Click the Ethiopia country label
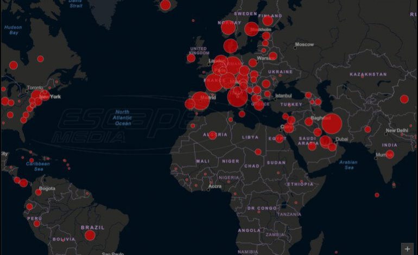 (x=300, y=184)
